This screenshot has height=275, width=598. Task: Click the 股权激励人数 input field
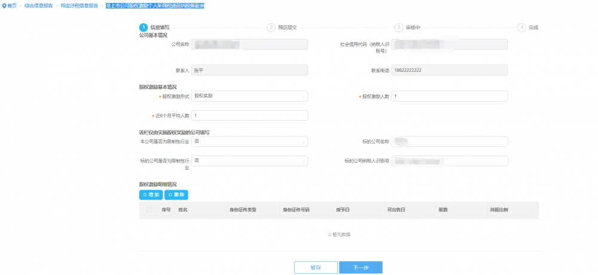pyautogui.click(x=450, y=96)
